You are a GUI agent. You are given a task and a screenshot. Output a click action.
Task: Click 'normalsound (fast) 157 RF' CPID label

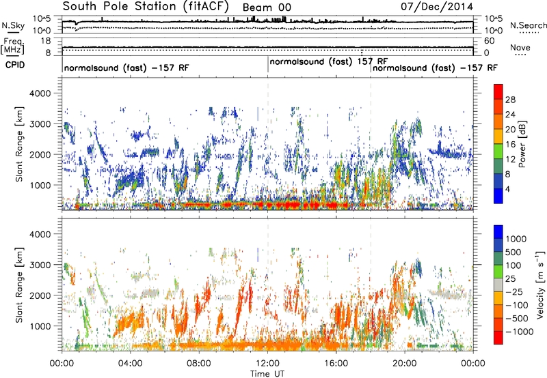(329, 61)
